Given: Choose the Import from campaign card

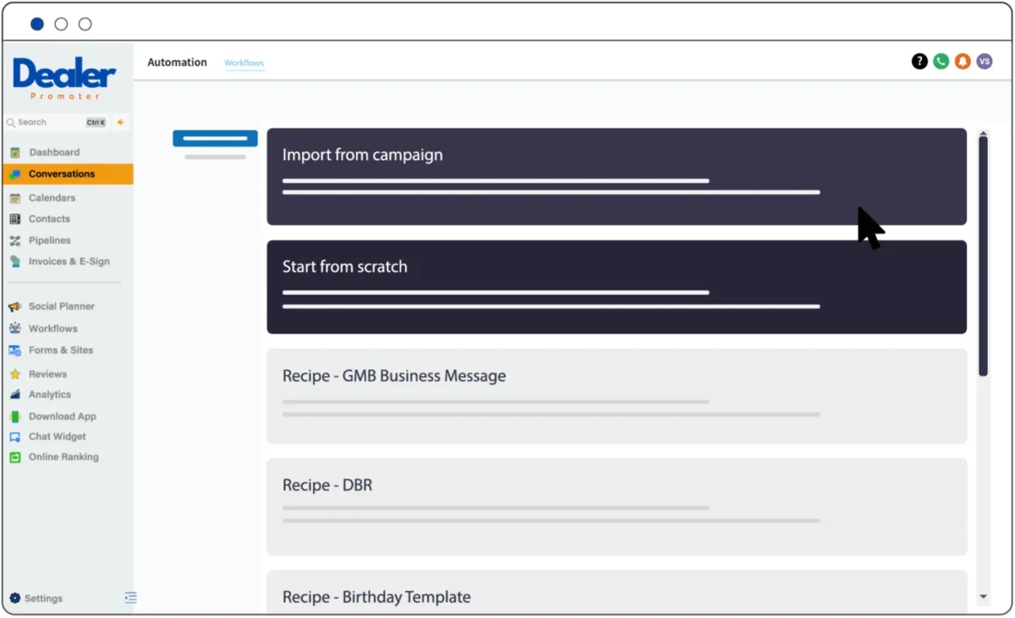Looking at the screenshot, I should pos(617,177).
